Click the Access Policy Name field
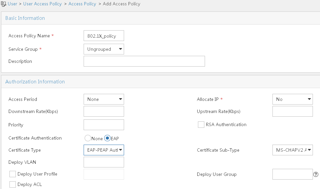The width and height of the screenshot is (320, 189). tap(104, 36)
